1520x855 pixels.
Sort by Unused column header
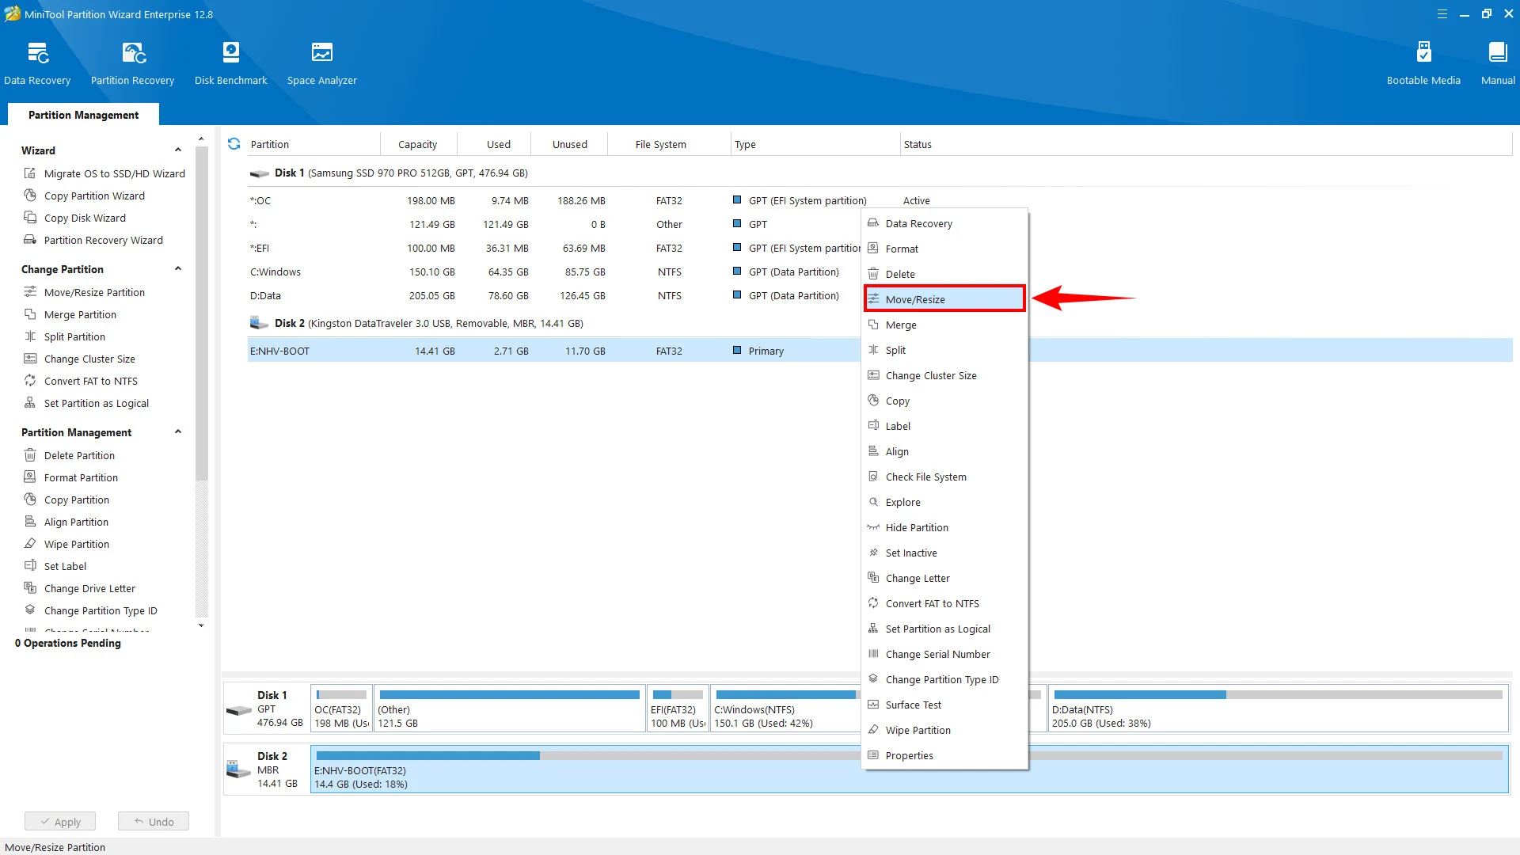[570, 144]
